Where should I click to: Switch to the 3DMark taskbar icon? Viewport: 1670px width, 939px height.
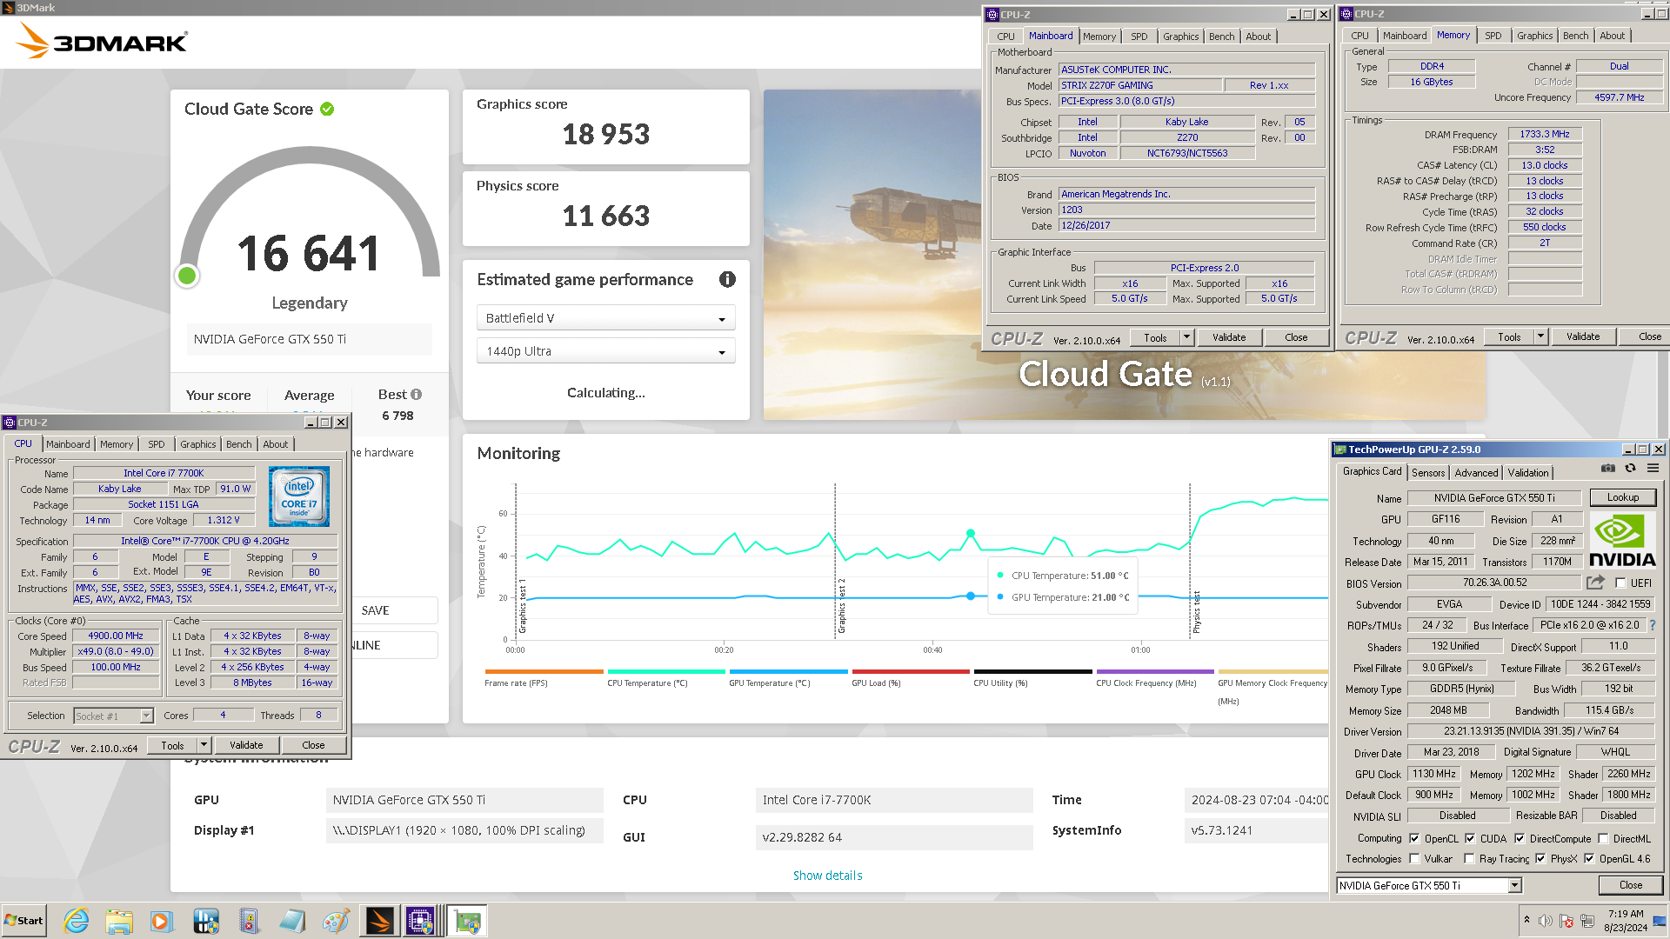coord(380,921)
